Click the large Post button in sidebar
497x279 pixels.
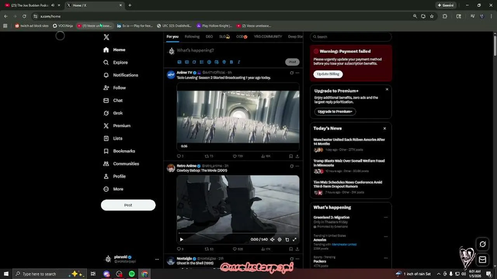(x=128, y=205)
